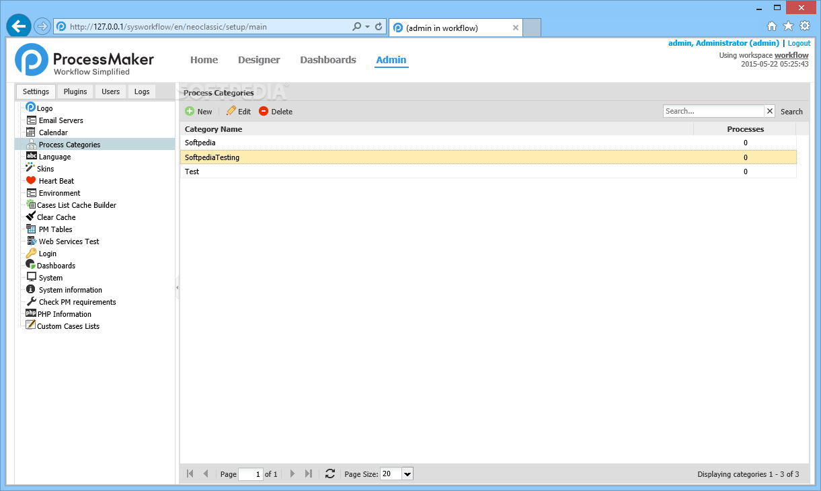The height and width of the screenshot is (491, 821).
Task: Click the Language abc icon
Action: pyautogui.click(x=31, y=156)
